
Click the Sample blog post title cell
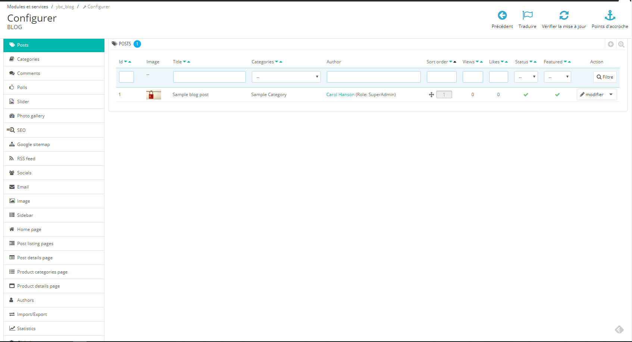(190, 95)
